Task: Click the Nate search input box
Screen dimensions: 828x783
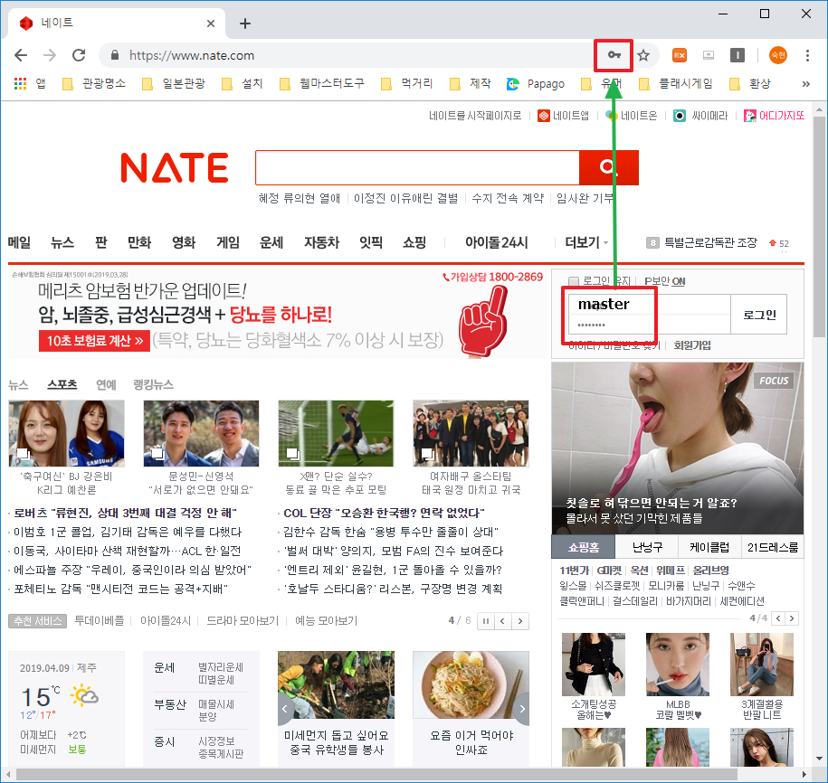Action: (417, 168)
